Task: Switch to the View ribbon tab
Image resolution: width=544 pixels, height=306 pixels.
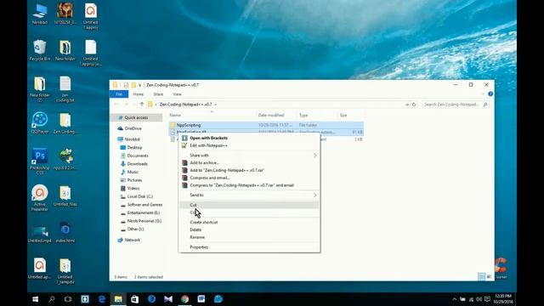Action: [177, 94]
